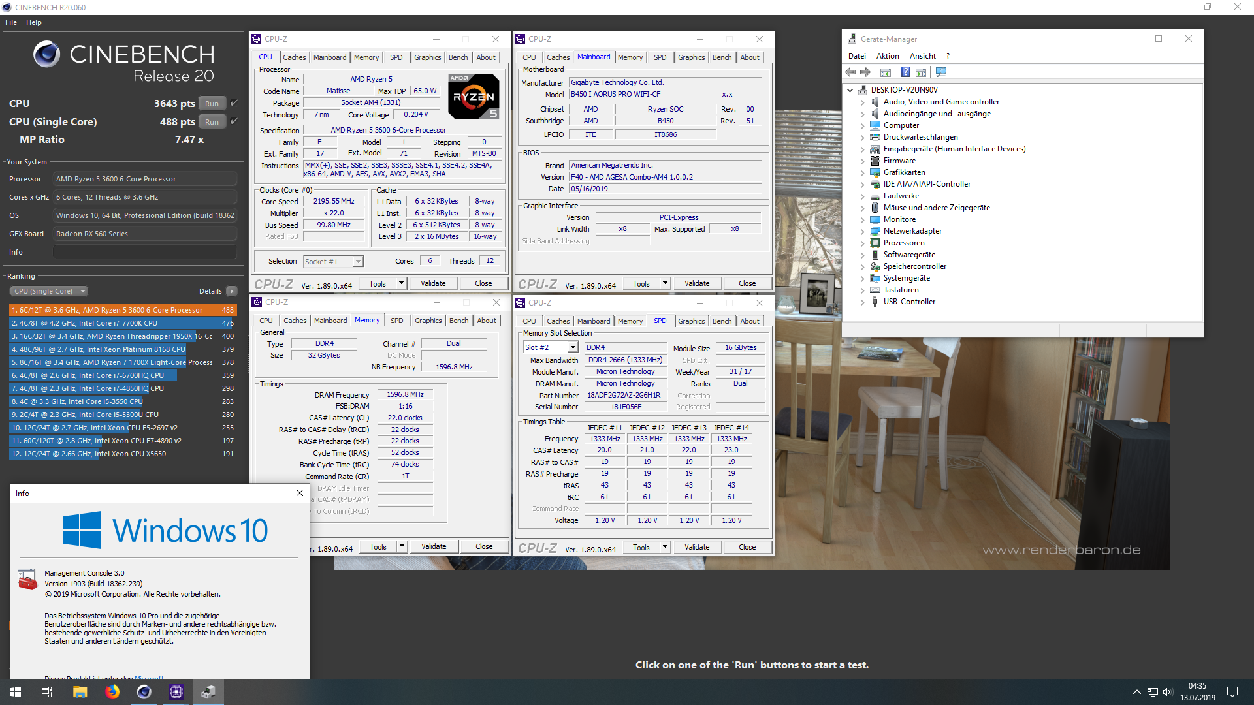Expand the Prozessoren device category
This screenshot has width=1254, height=705.
[x=862, y=243]
